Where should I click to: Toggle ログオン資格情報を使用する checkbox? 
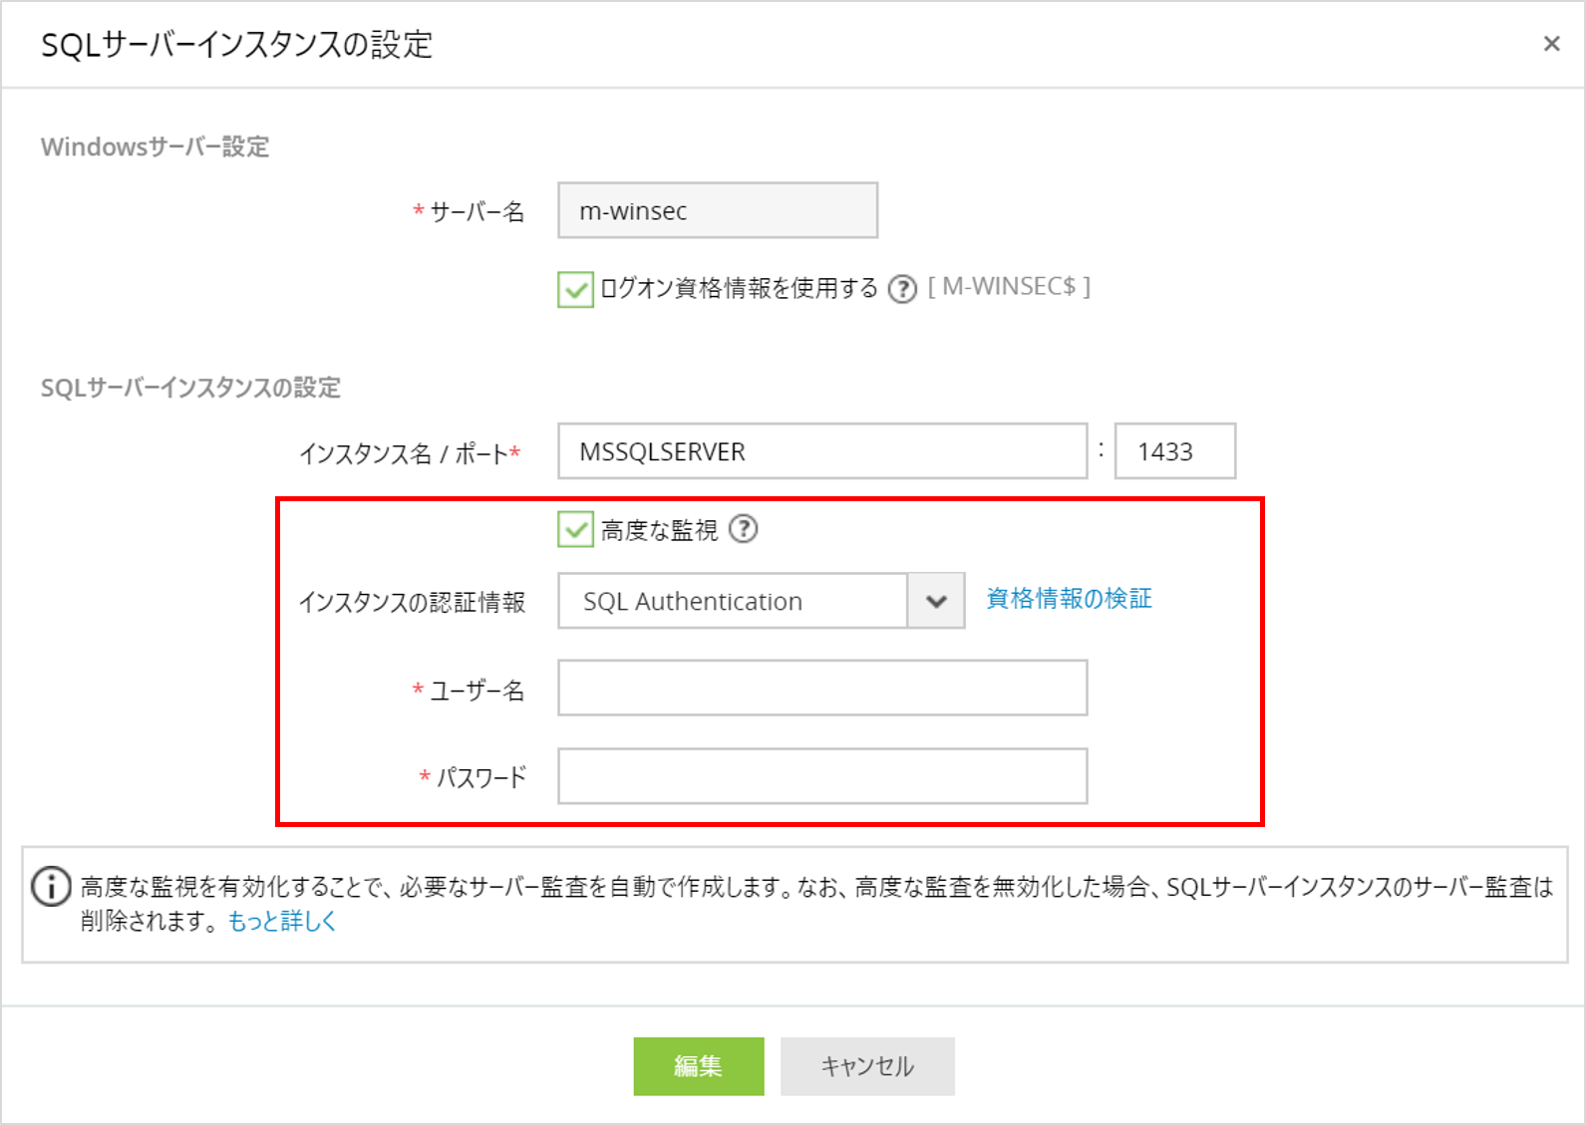tap(575, 289)
